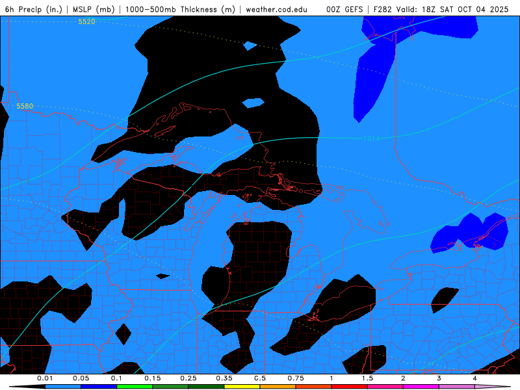Select the dark green 0.25–0.35 legend swatch
520x390 pixels.
[x=206, y=387]
